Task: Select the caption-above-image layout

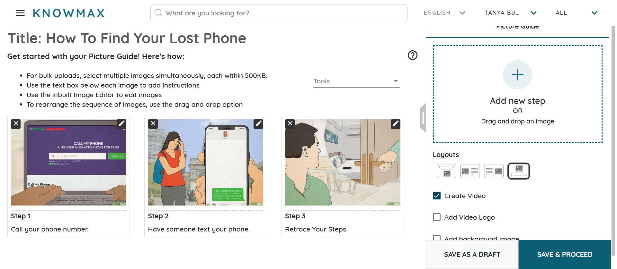Action: click(446, 171)
